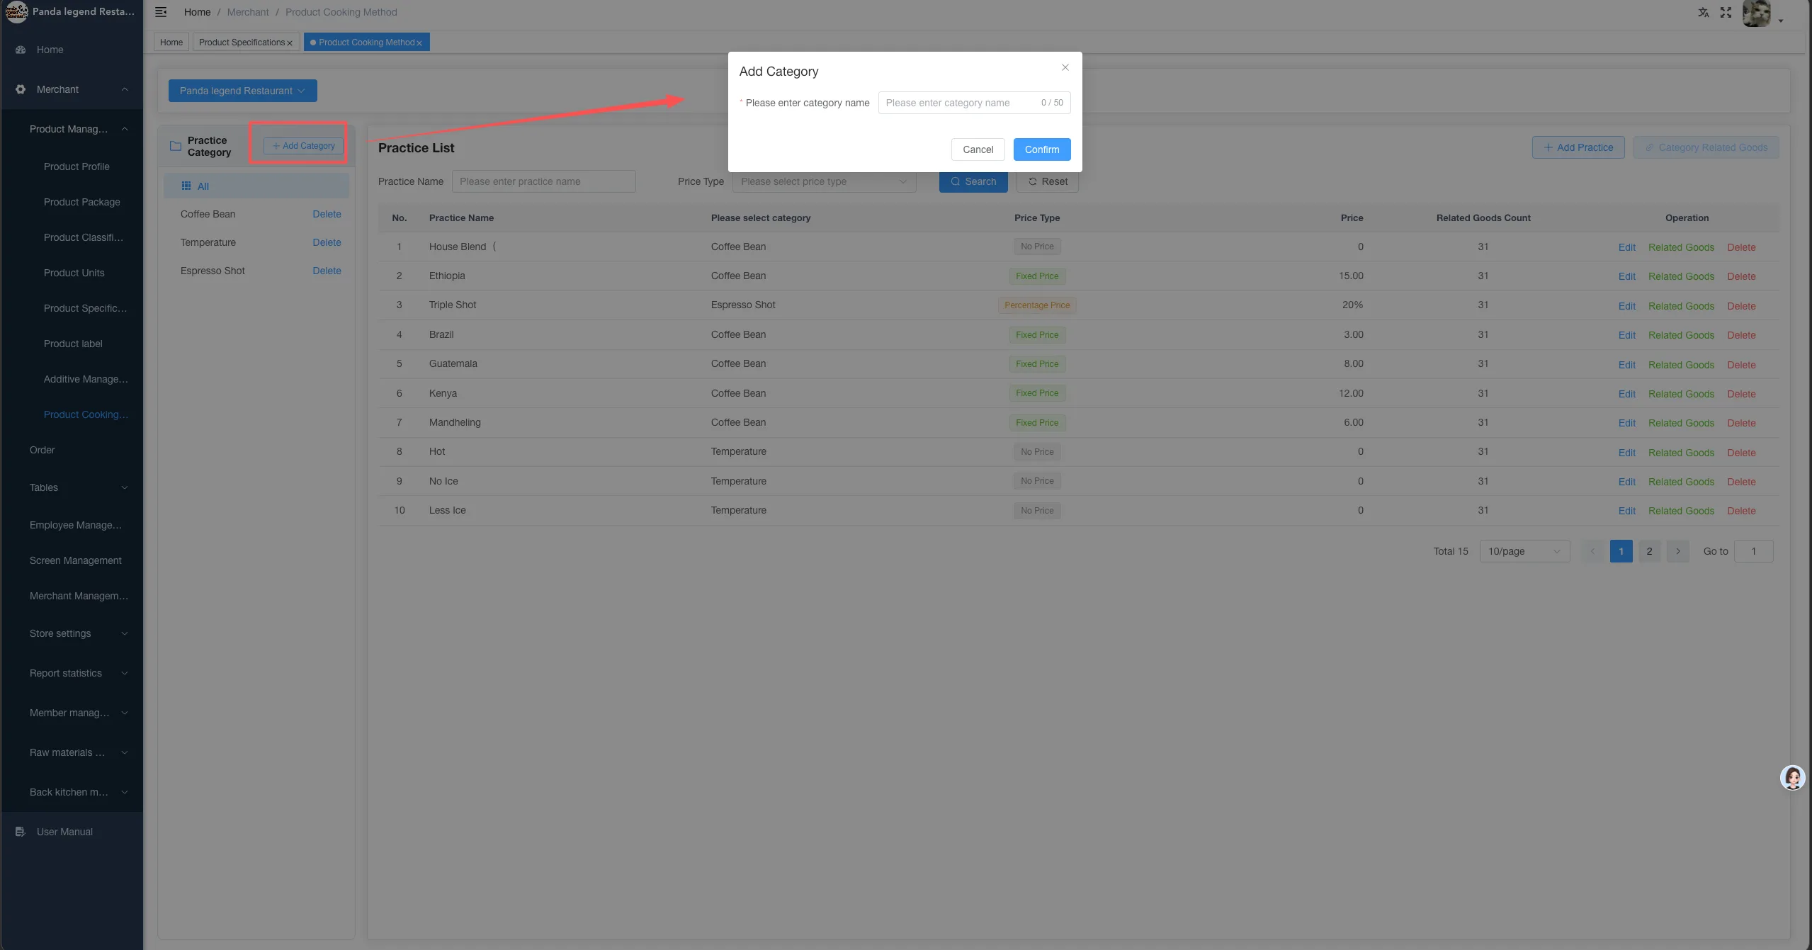Screen dimensions: 1812x950
Task: Edit the House Blend practice
Action: [1626, 247]
